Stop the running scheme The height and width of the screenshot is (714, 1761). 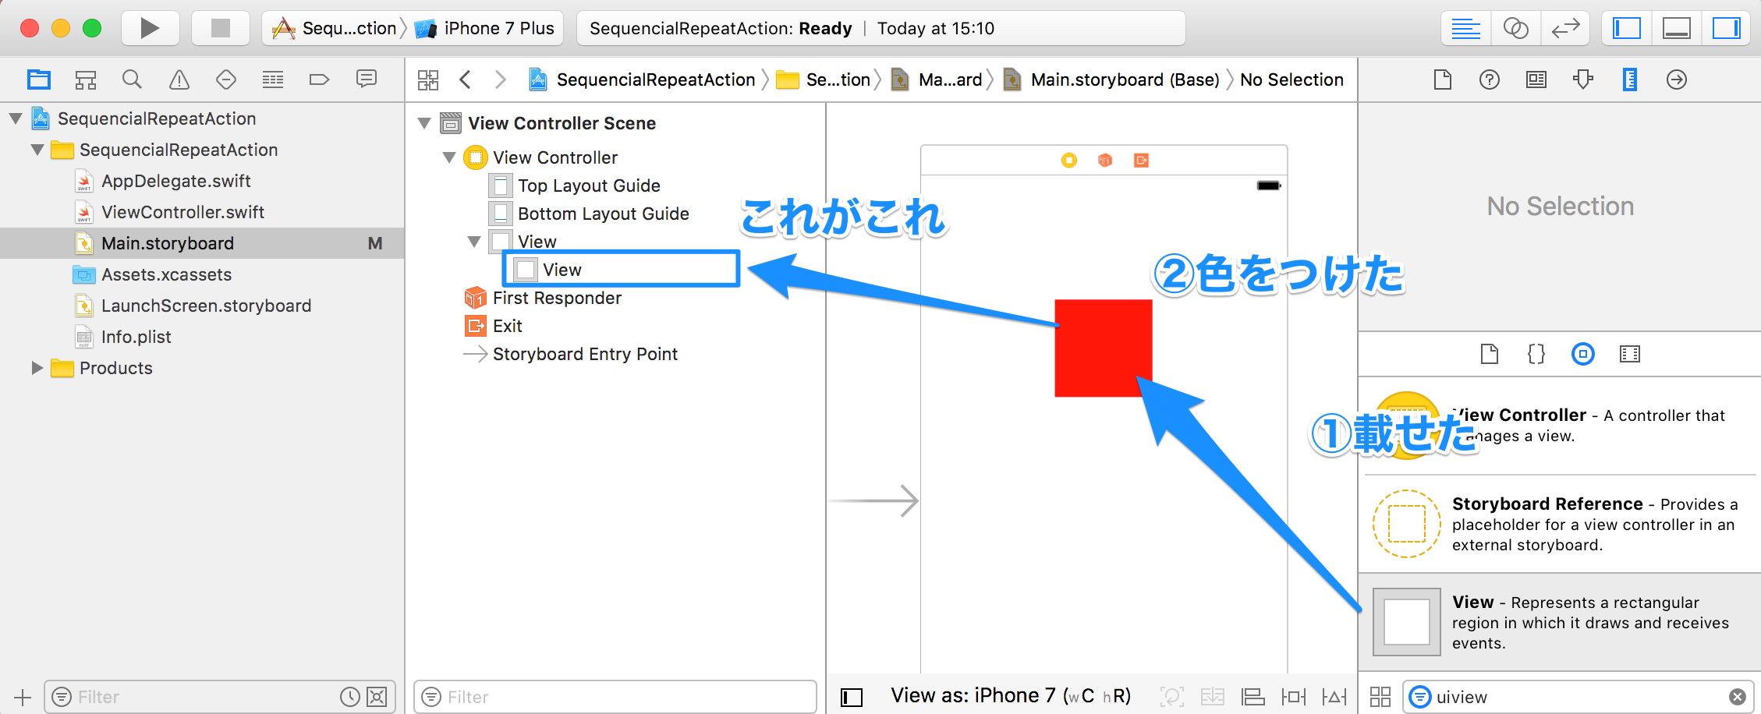click(221, 28)
